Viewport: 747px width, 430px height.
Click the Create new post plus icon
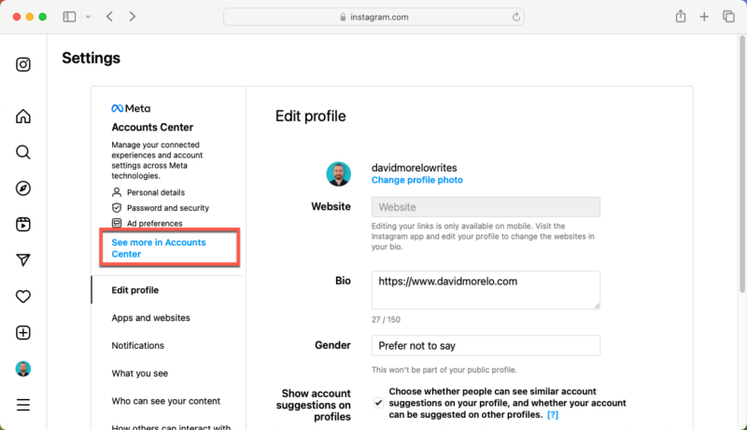(x=22, y=332)
